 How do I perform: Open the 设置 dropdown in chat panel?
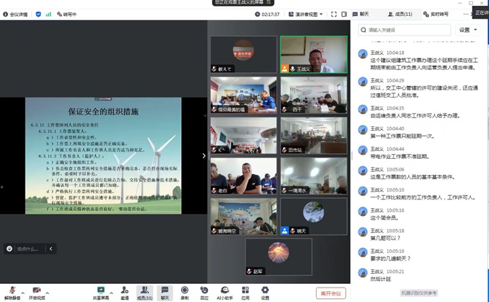coord(467,30)
